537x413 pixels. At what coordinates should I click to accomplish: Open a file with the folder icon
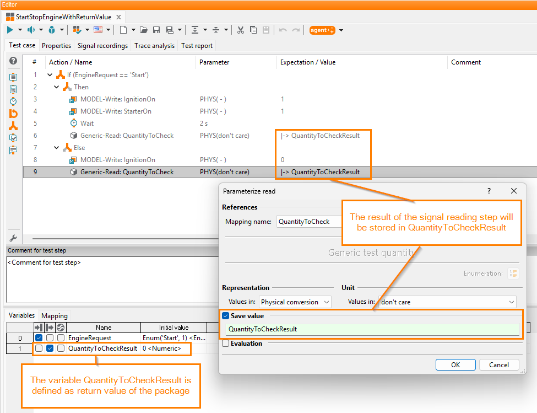tap(144, 30)
